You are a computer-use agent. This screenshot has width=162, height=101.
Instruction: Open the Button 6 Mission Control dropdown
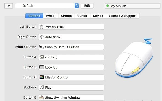click(x=71, y=77)
